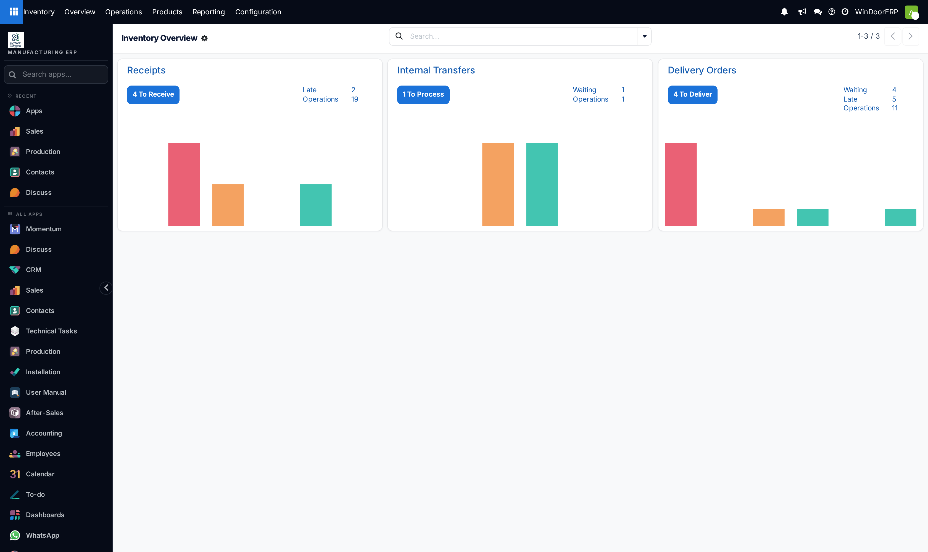Launch the CRM app
Image resolution: width=928 pixels, height=552 pixels.
click(56, 270)
